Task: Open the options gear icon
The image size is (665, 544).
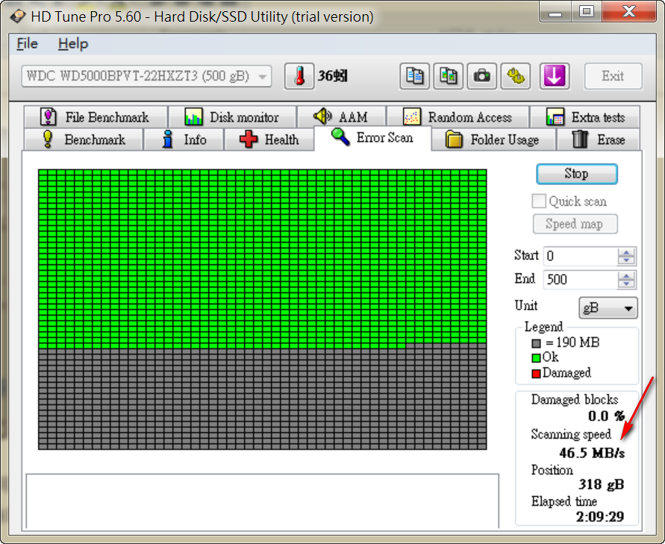Action: coord(515,76)
